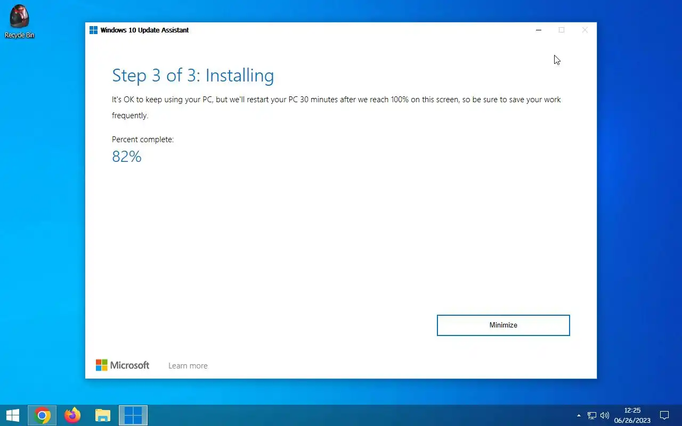The height and width of the screenshot is (426, 682).
Task: Show hidden system tray icons
Action: point(579,415)
